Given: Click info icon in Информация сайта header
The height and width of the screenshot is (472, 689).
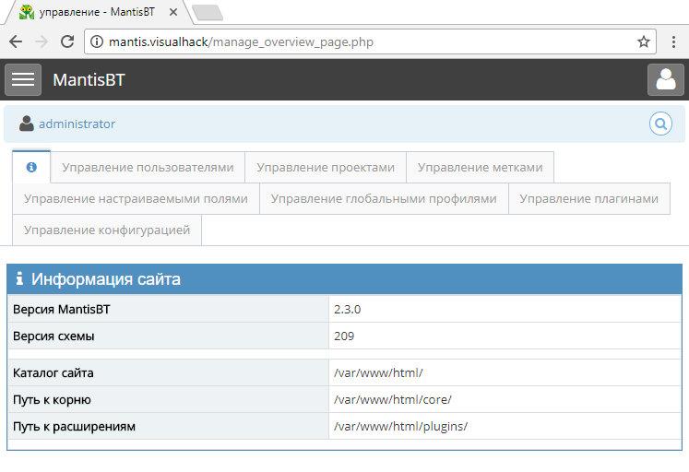Looking at the screenshot, I should pyautogui.click(x=18, y=278).
